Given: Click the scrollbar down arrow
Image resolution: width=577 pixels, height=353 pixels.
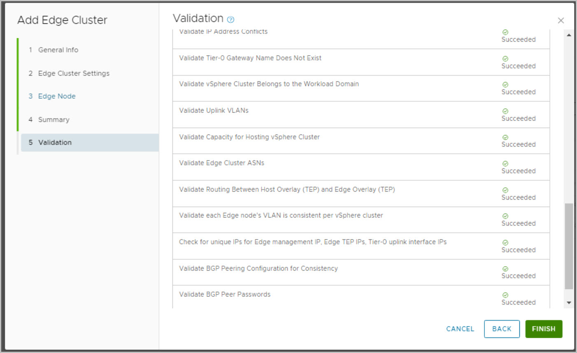Looking at the screenshot, I should (x=569, y=303).
